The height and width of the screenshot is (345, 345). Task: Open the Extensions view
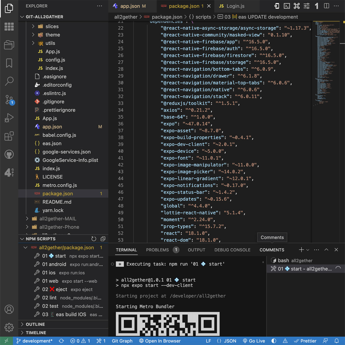[x=9, y=136]
